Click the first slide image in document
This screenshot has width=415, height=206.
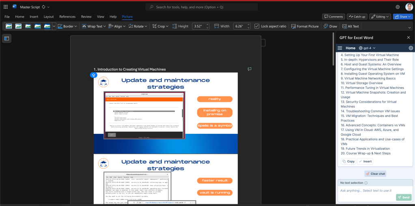point(166,113)
